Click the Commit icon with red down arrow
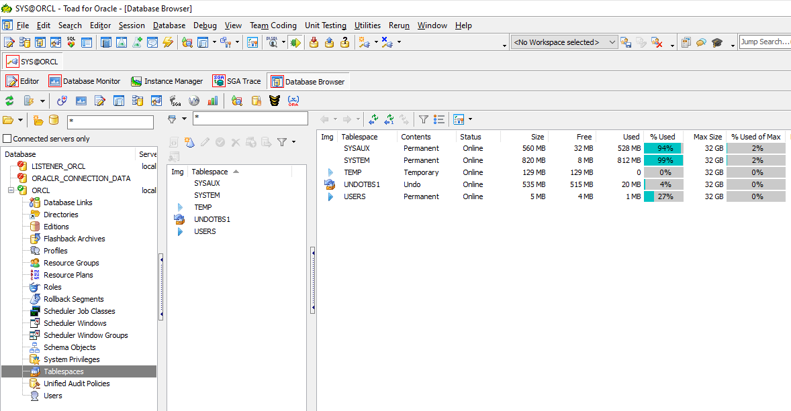Image resolution: width=791 pixels, height=411 pixels. pos(314,43)
